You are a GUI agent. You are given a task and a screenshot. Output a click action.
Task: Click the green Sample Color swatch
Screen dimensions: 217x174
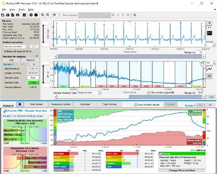[33, 82]
